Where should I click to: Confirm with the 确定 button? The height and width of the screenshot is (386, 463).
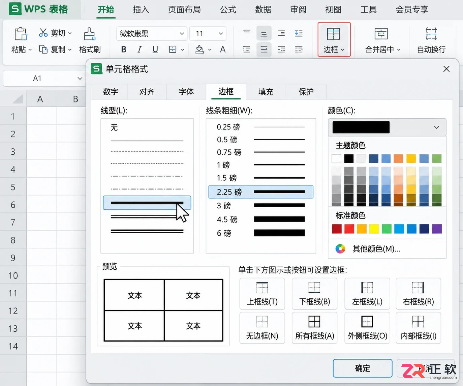coord(363,368)
